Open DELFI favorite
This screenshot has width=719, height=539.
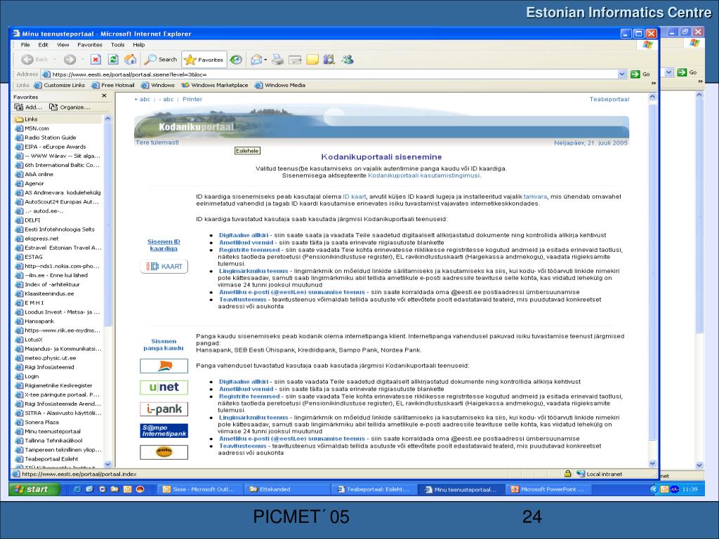click(28, 220)
